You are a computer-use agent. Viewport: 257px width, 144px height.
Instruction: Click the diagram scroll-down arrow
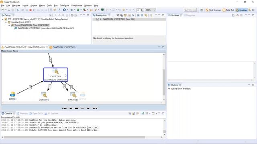164,100
